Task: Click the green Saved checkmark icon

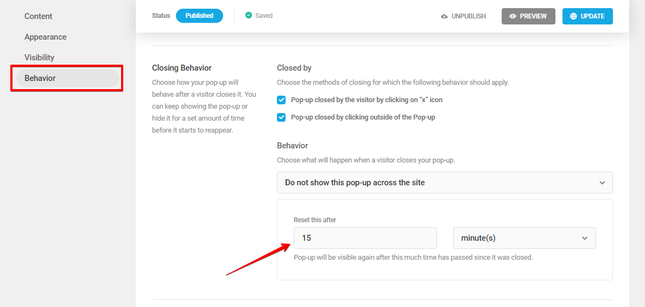Action: coord(249,16)
